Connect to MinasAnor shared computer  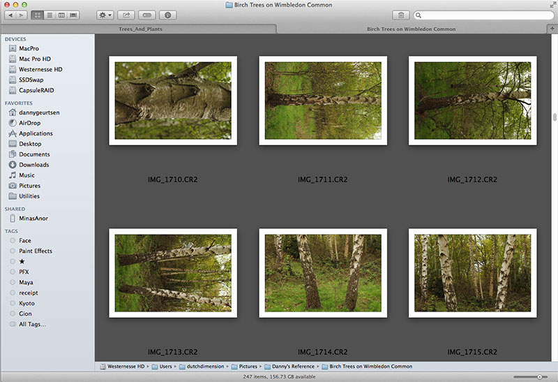33,218
